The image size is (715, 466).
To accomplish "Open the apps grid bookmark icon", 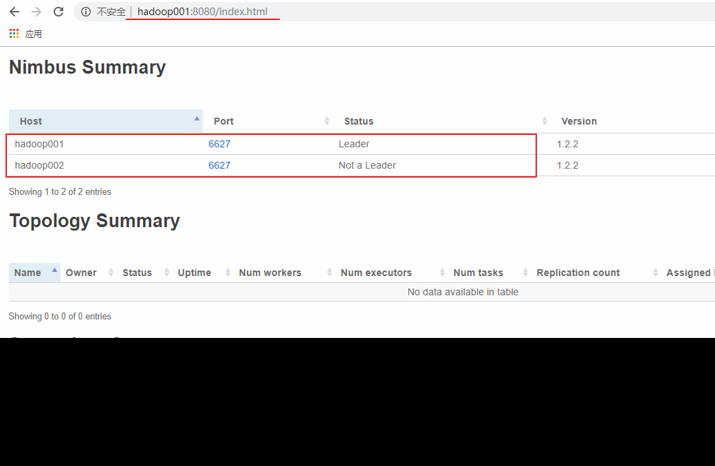I will pyautogui.click(x=14, y=34).
